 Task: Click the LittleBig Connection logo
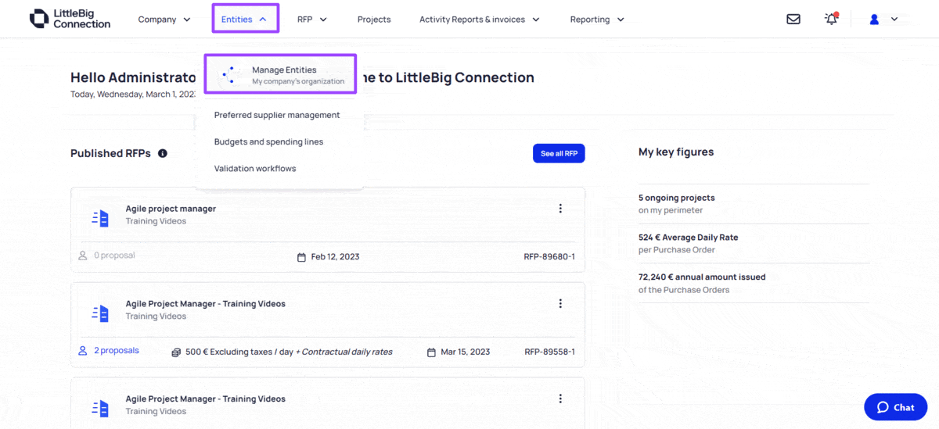[70, 19]
